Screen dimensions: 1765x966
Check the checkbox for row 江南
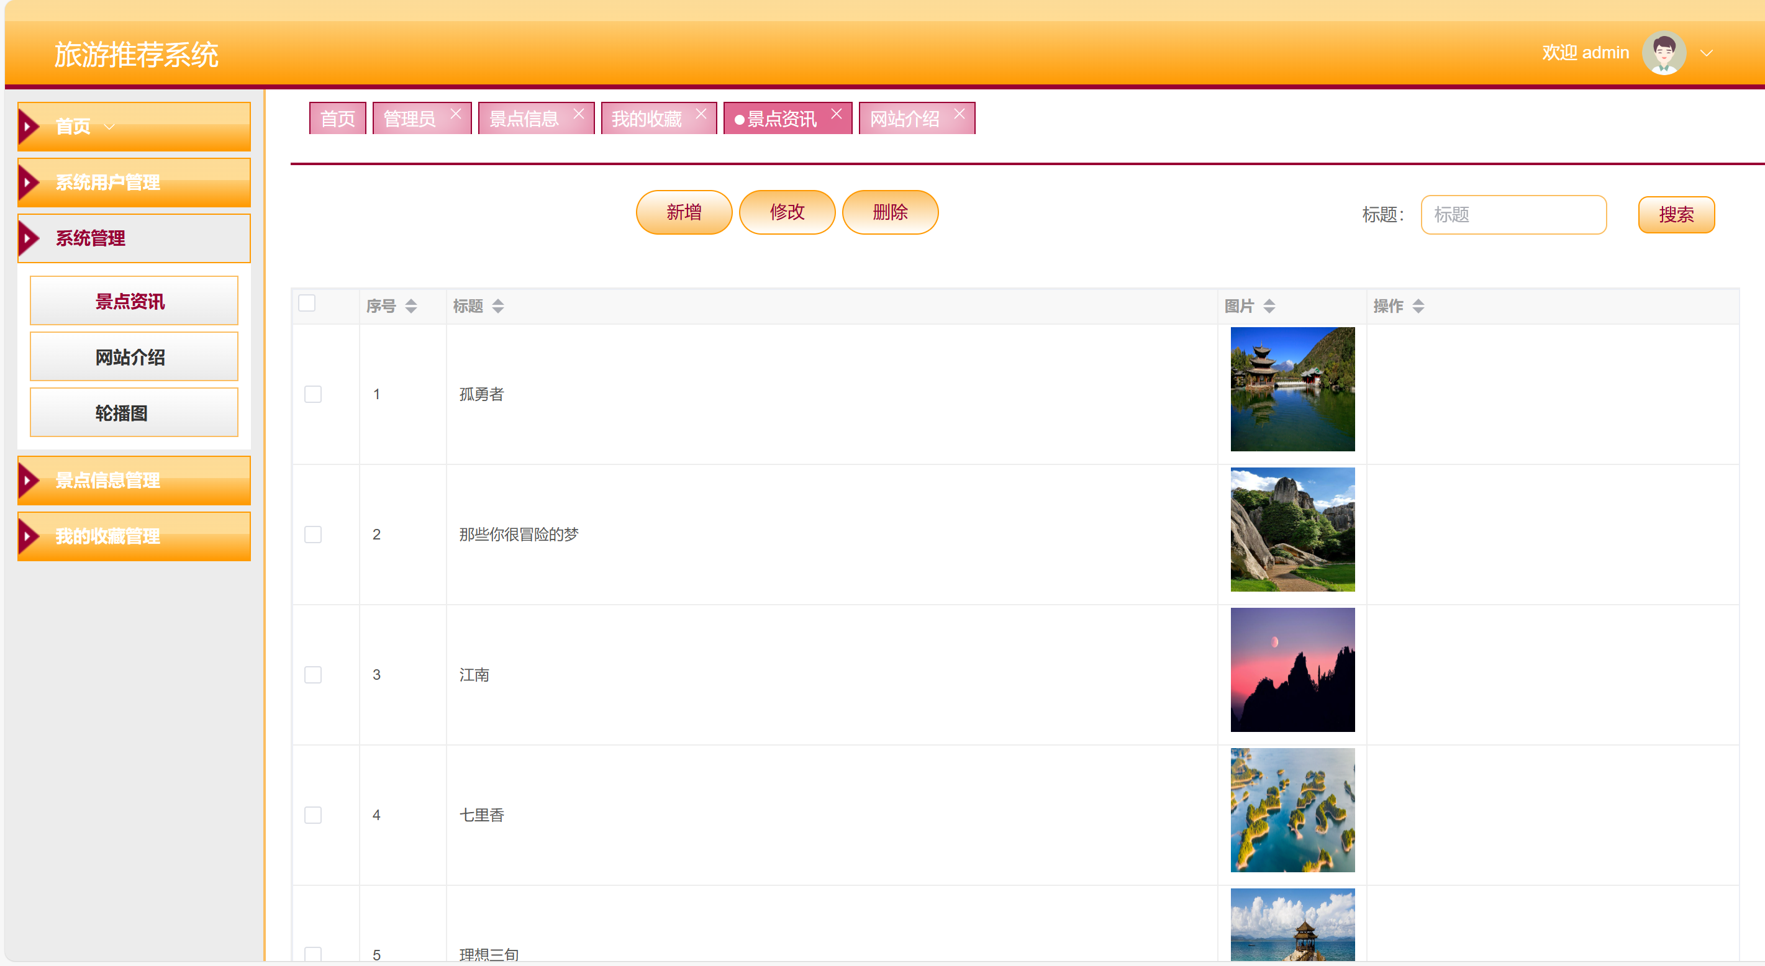pos(313,675)
